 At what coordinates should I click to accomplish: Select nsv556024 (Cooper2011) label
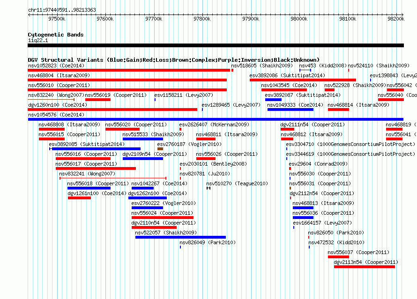(162, 213)
